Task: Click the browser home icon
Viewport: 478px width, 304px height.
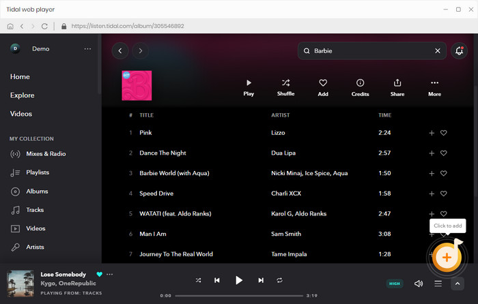Action: (10, 26)
